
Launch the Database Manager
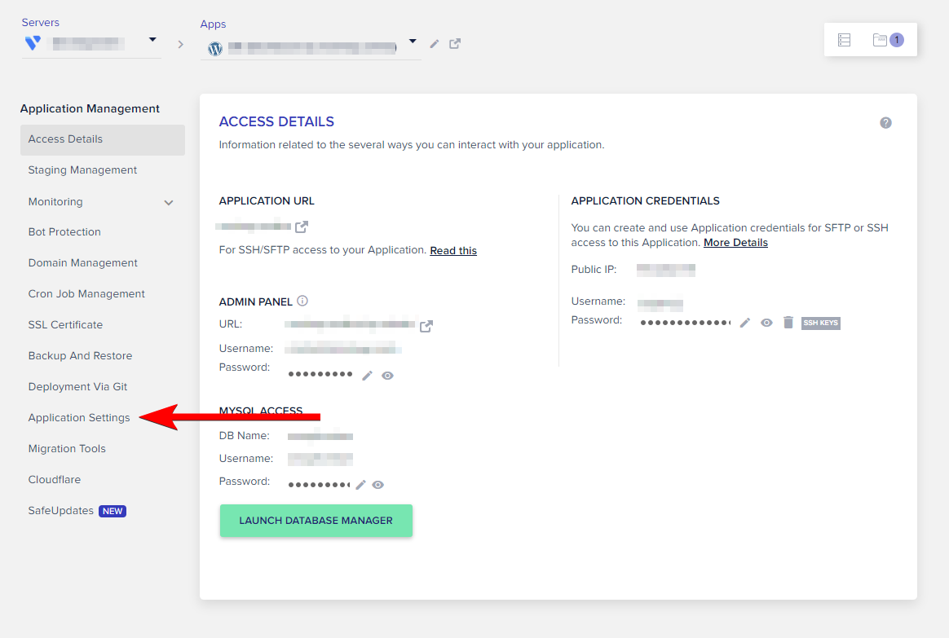click(316, 520)
